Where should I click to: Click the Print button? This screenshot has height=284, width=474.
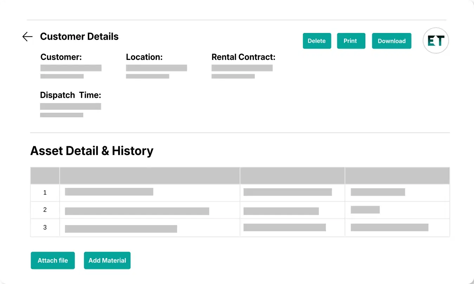point(351,41)
